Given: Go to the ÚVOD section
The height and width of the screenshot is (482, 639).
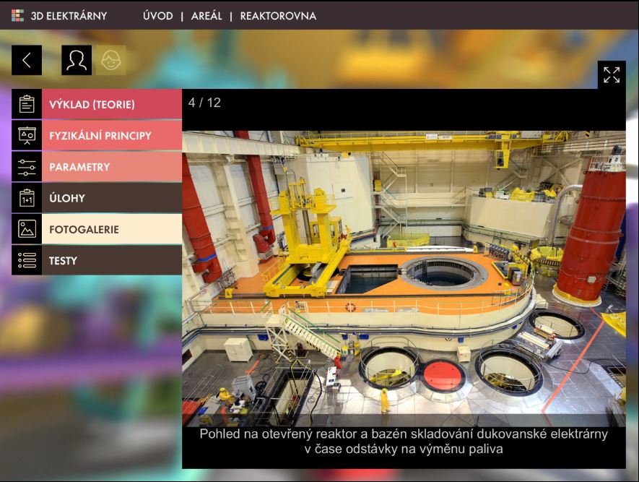Looking at the screenshot, I should point(157,16).
